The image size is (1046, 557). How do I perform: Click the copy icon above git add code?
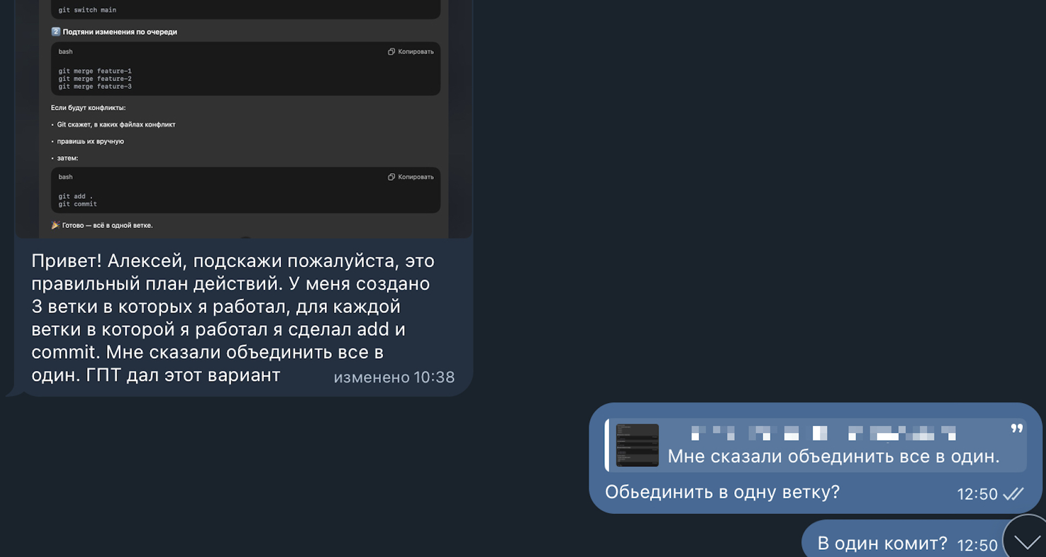coord(391,177)
